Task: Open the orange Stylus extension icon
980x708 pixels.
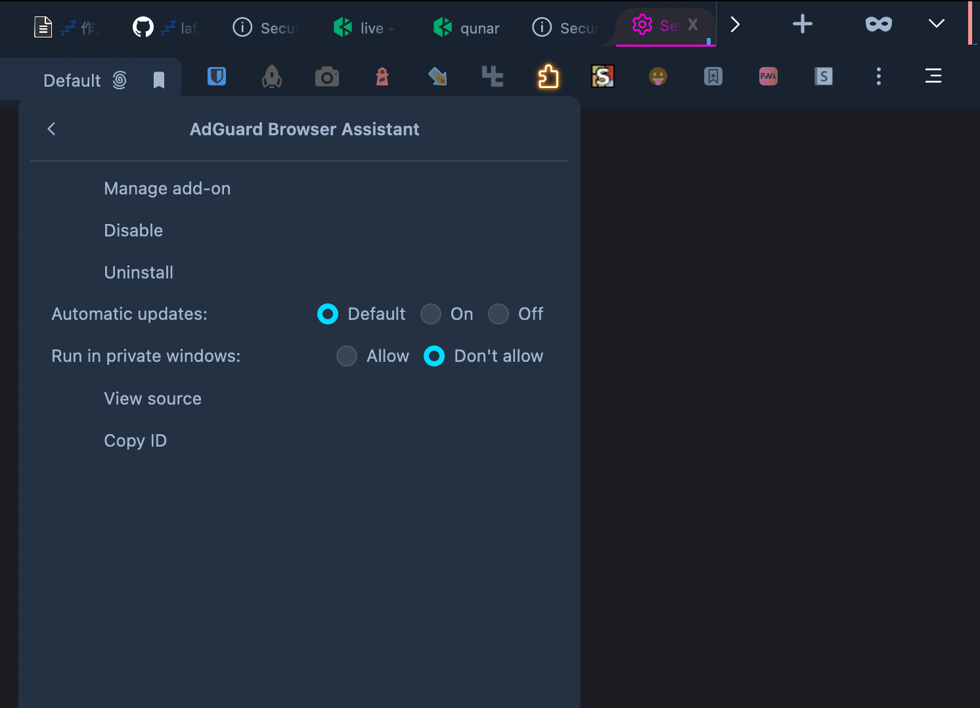Action: [x=603, y=76]
